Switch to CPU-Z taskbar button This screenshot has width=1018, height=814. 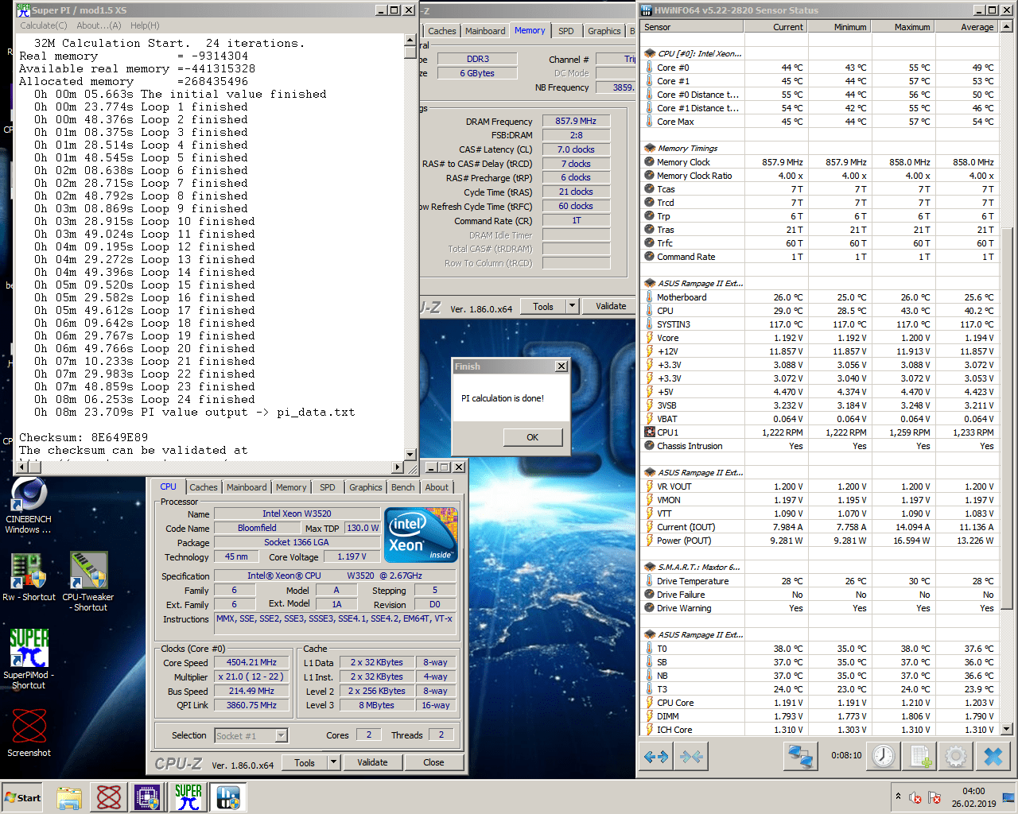point(149,797)
